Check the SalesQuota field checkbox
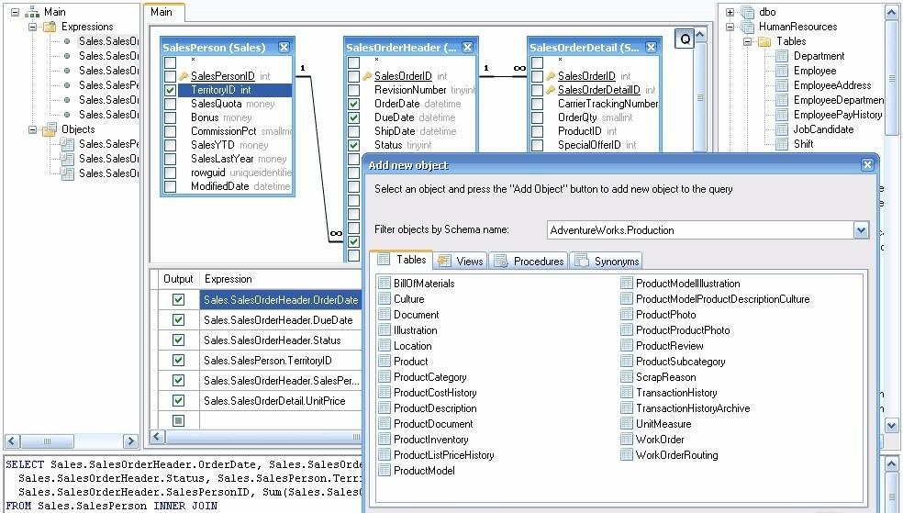This screenshot has height=513, width=903. tap(171, 105)
